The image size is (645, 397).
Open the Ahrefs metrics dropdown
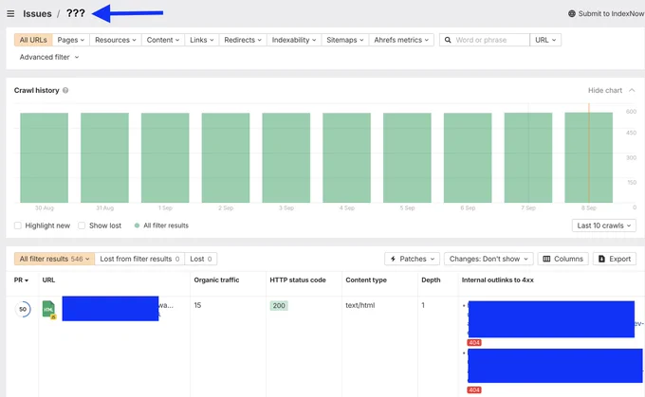(401, 40)
